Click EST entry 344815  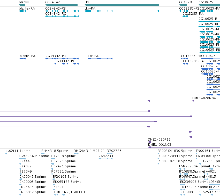tap(210, 177)
